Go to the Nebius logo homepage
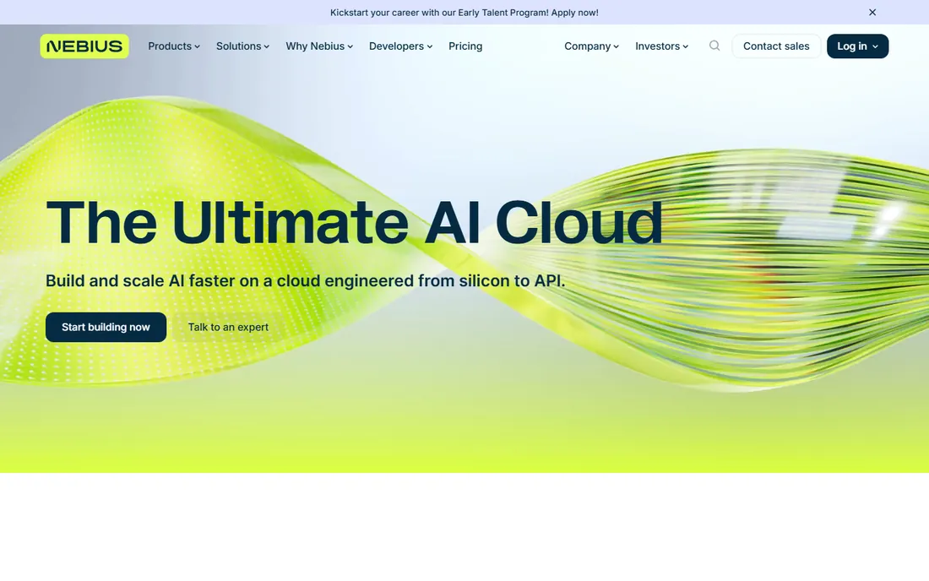Viewport: 929px width, 581px height. [x=84, y=46]
